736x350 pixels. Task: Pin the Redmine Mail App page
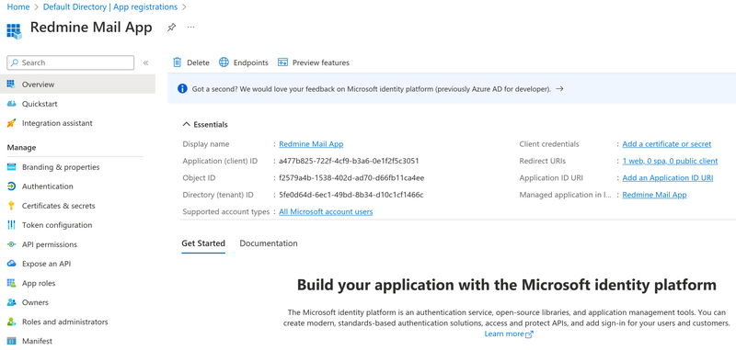(x=171, y=28)
